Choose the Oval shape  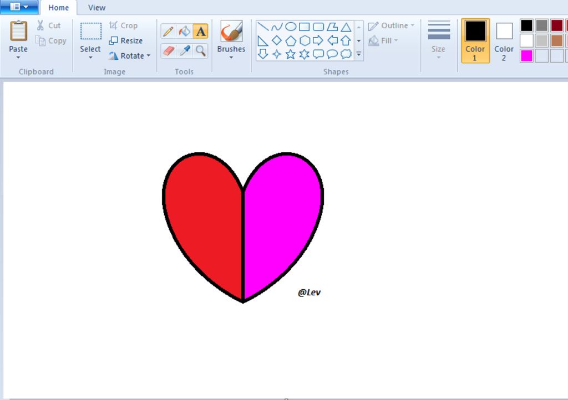click(x=291, y=27)
